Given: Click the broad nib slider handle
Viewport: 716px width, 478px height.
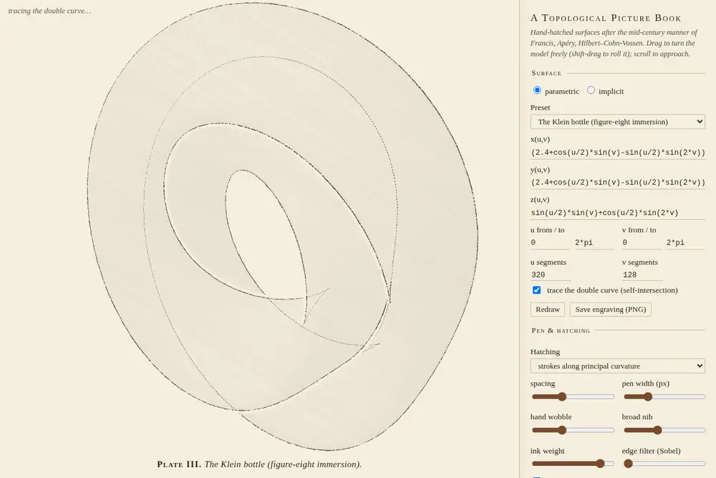Looking at the screenshot, I should (x=657, y=430).
